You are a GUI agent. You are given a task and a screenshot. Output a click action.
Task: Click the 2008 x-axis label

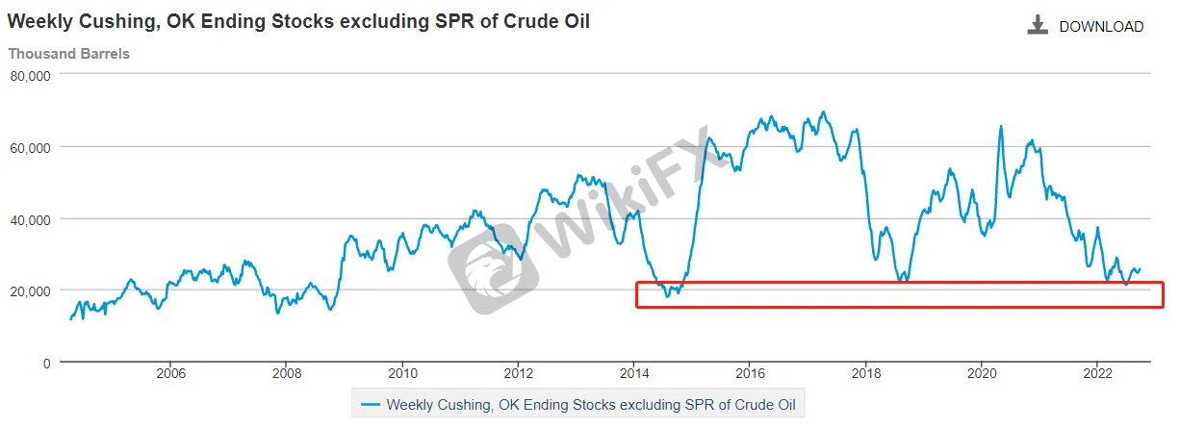[x=287, y=374]
